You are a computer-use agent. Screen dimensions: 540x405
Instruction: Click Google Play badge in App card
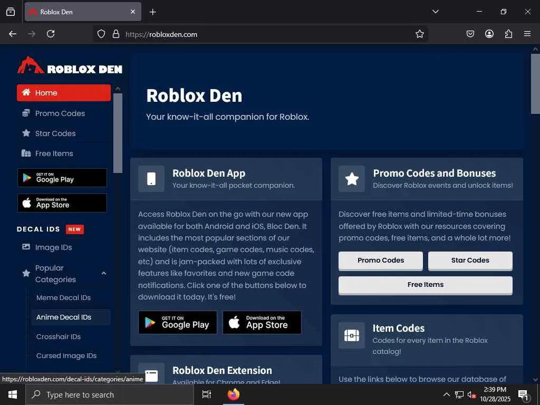[x=178, y=322]
